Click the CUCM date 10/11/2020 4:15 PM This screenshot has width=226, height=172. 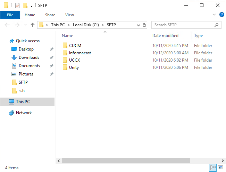click(x=170, y=46)
